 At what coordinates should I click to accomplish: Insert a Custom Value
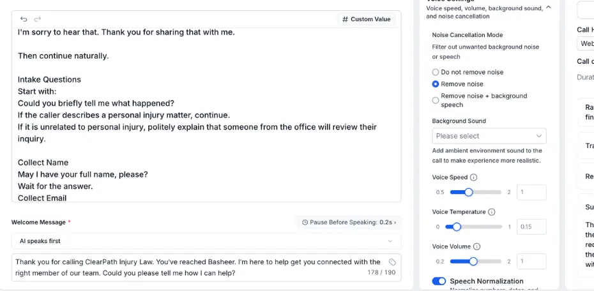pyautogui.click(x=367, y=19)
